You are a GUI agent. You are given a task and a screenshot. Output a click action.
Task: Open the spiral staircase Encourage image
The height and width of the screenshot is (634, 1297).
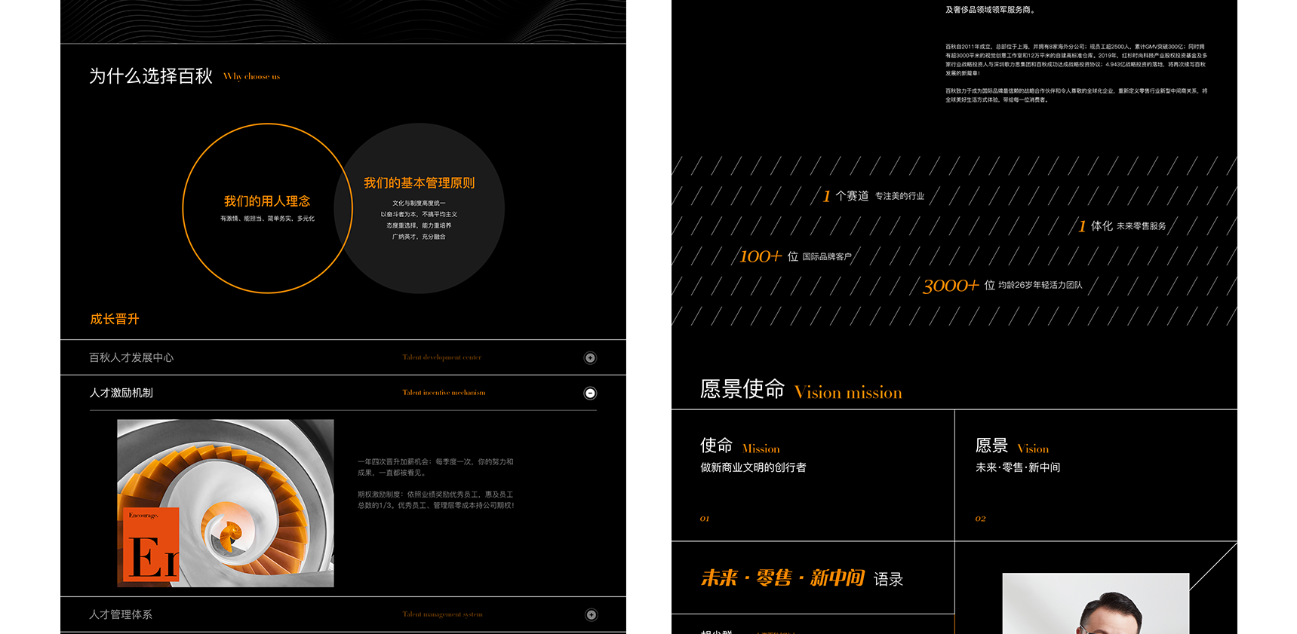coord(226,503)
